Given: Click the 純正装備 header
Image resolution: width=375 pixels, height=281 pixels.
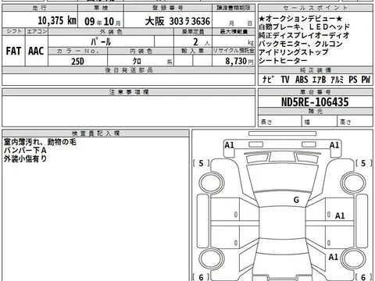Looking at the screenshot, I should click(x=316, y=70).
